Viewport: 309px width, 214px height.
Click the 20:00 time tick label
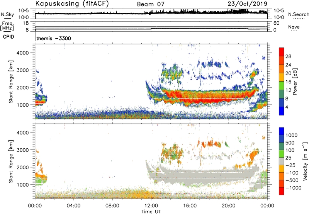point(228,206)
